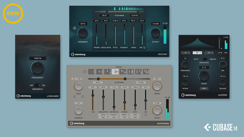Click the Steinberg logo in the autofilter plugin

click(x=188, y=95)
